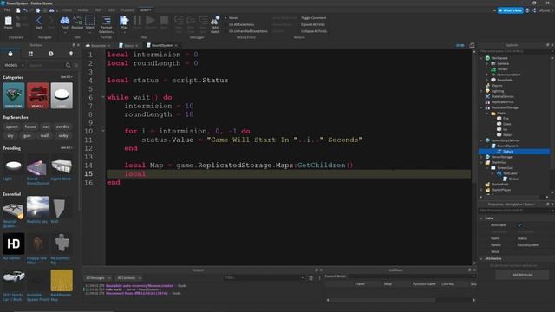This screenshot has height=312, width=555.
Task: Switch to the PLUGINS ribbon tab
Action: coord(127,10)
